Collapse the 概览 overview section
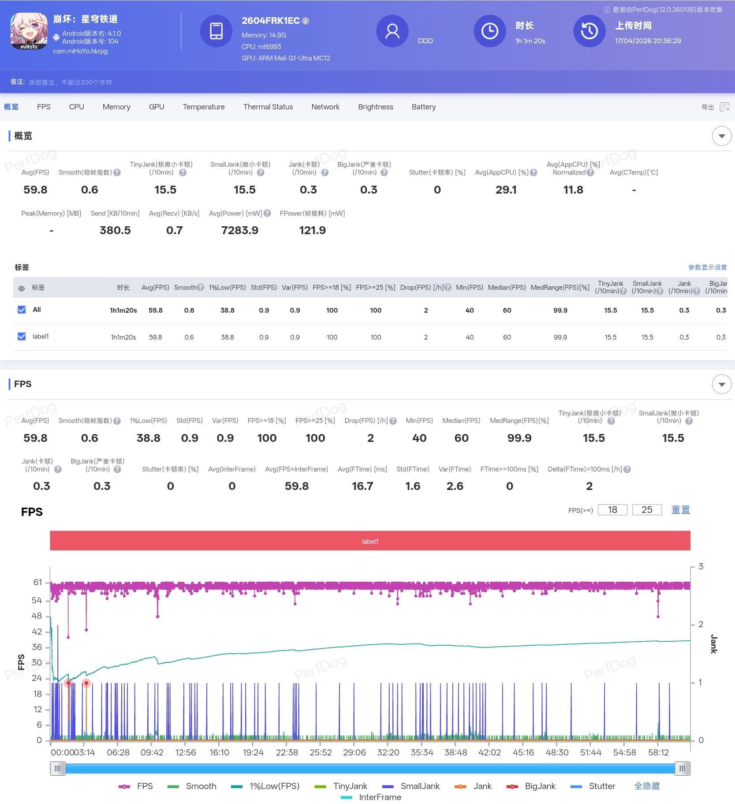The width and height of the screenshot is (735, 804). [721, 136]
